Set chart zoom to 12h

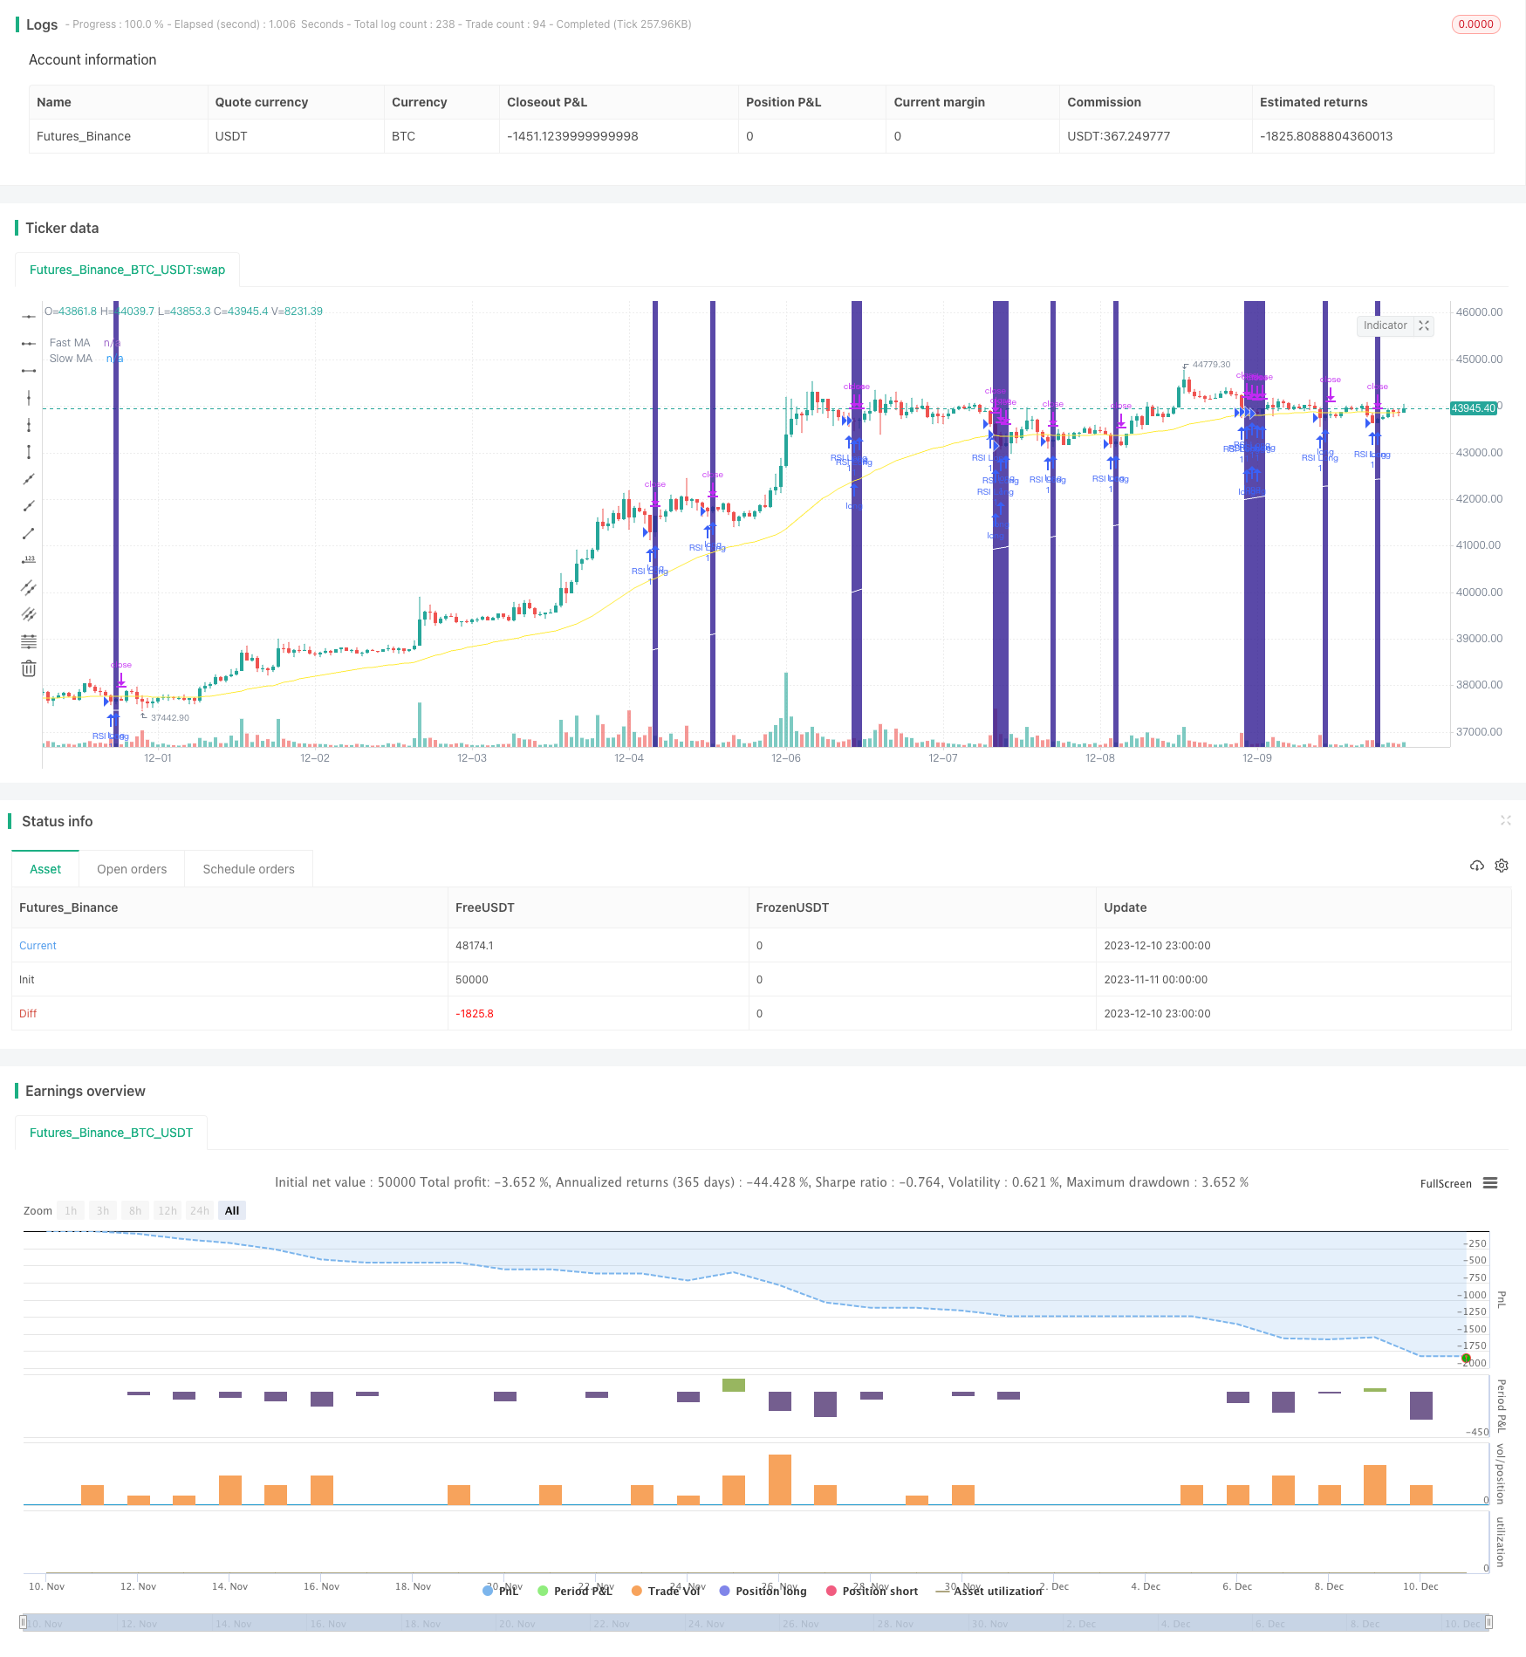coord(168,1210)
